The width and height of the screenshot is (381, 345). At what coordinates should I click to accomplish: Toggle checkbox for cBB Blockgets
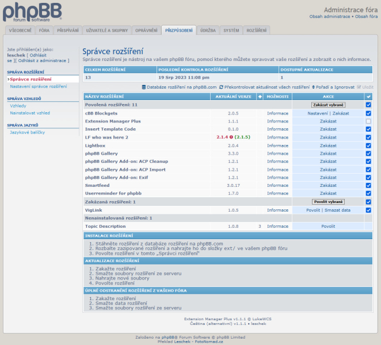point(368,113)
